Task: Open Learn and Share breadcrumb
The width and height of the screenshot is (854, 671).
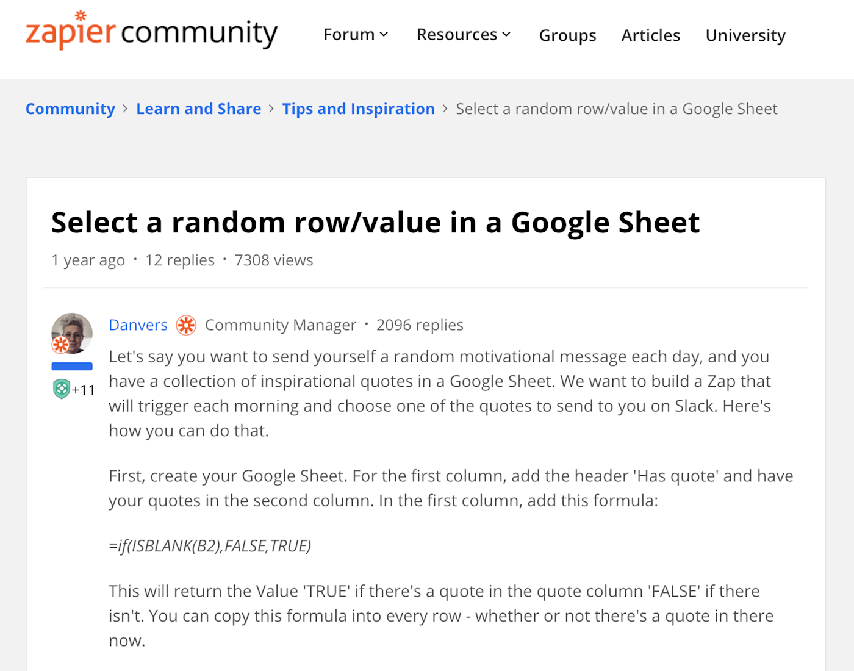Action: click(198, 109)
